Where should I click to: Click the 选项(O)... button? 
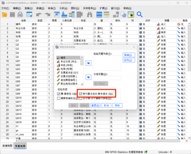129,60
